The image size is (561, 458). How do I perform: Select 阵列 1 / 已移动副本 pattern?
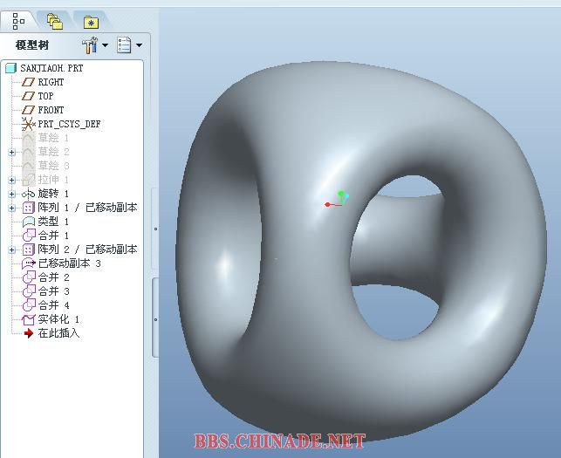pos(87,208)
